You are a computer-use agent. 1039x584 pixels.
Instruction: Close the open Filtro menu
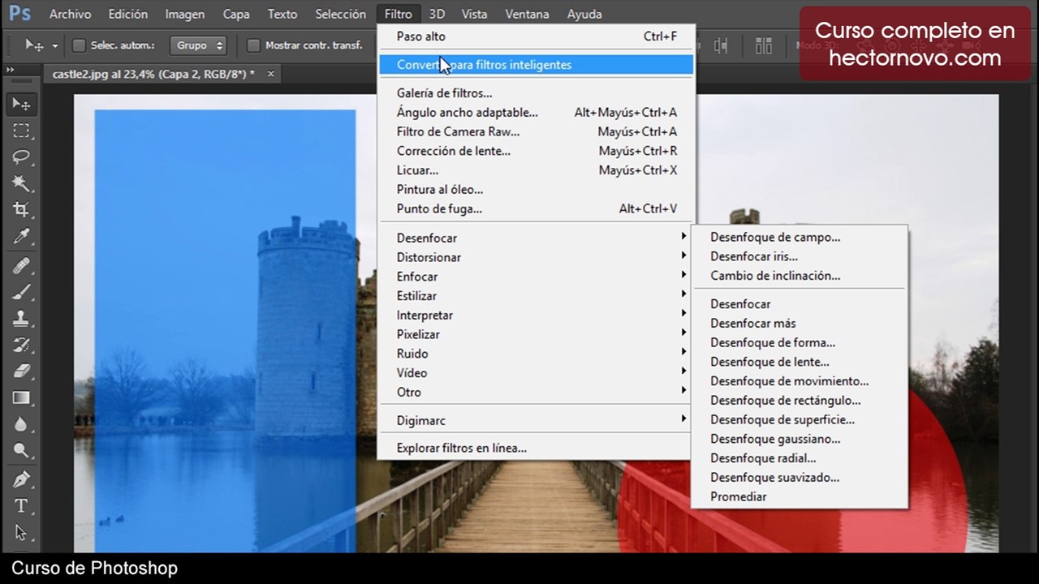[399, 14]
